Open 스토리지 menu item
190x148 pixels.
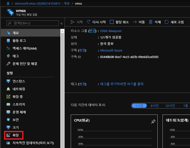pos(31,104)
